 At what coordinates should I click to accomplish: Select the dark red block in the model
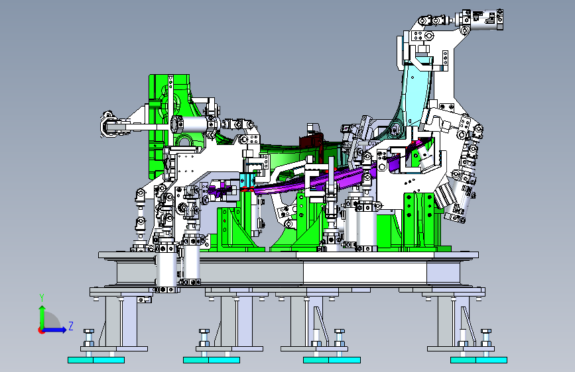pos(310,142)
